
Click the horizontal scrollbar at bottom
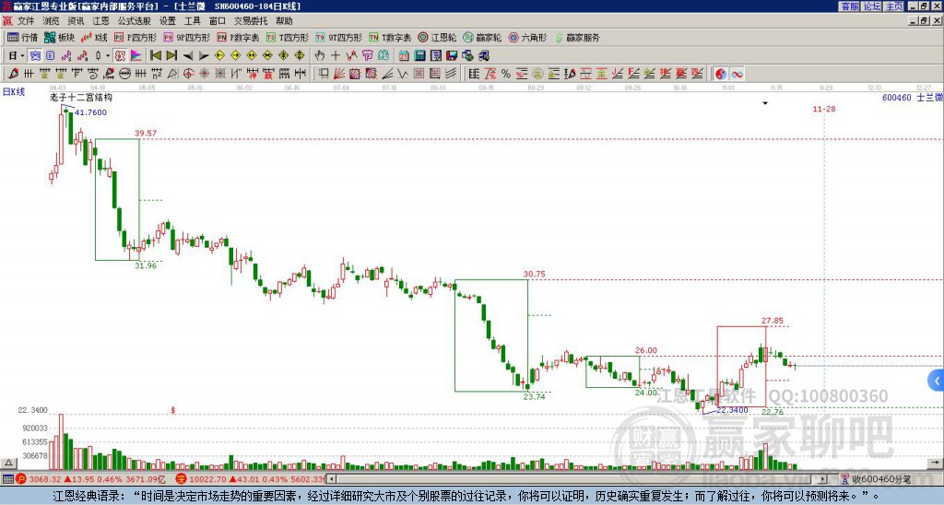point(576,479)
